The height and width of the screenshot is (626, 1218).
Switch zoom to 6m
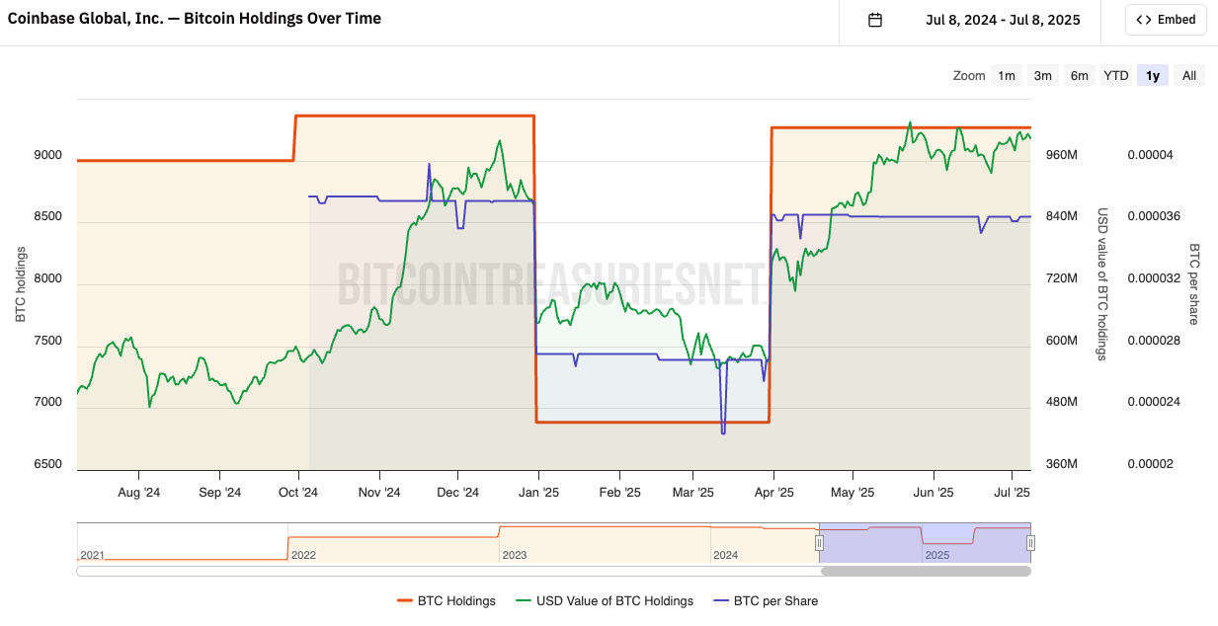(x=1079, y=76)
